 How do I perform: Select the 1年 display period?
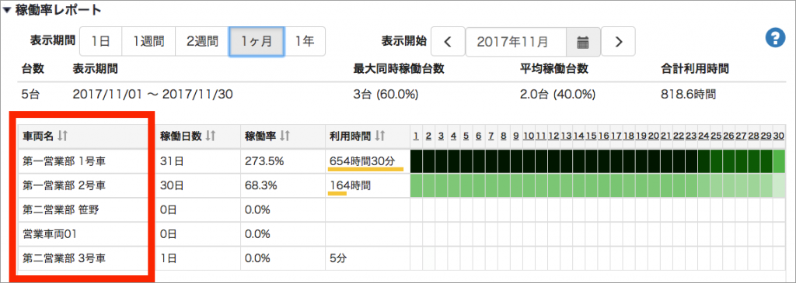pos(305,42)
